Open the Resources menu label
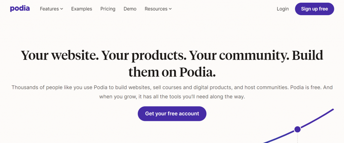Viewport: 344px width, 143px height. coord(156,9)
